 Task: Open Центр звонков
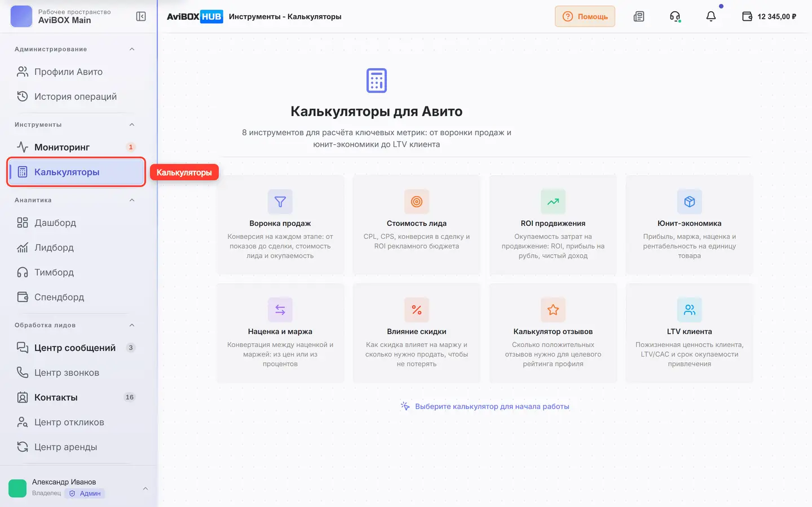tap(77, 372)
